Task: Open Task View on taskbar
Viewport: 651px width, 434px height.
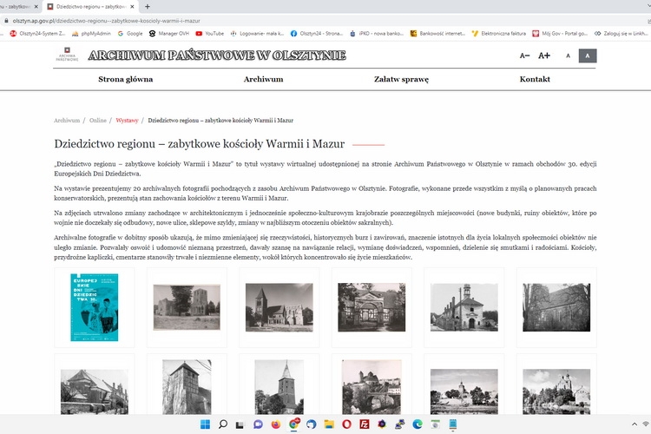Action: (x=240, y=424)
